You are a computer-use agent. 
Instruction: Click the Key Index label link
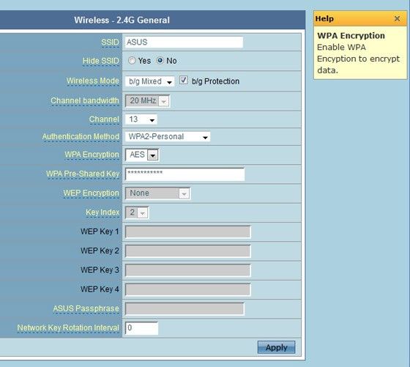pos(102,212)
